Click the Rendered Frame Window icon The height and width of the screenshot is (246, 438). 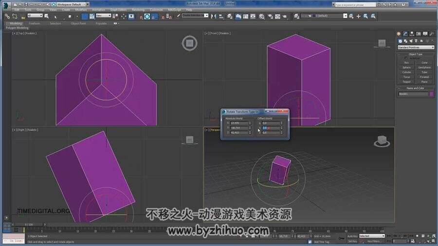277,17
